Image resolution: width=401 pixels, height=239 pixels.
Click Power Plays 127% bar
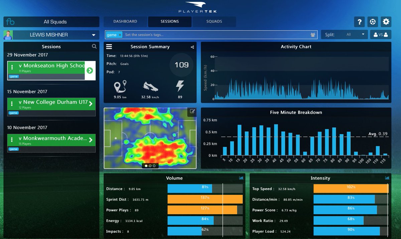click(x=202, y=210)
